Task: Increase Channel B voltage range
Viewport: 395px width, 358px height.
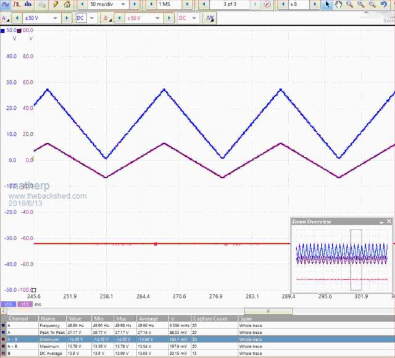Action: point(169,18)
